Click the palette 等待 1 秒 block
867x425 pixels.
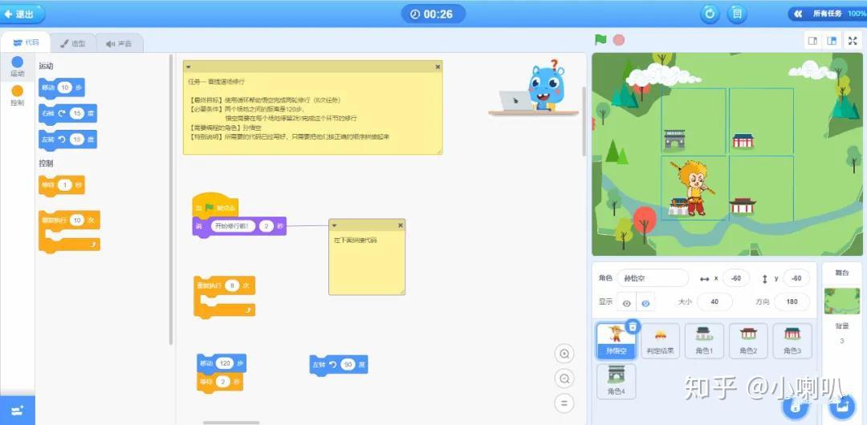[x=62, y=185]
